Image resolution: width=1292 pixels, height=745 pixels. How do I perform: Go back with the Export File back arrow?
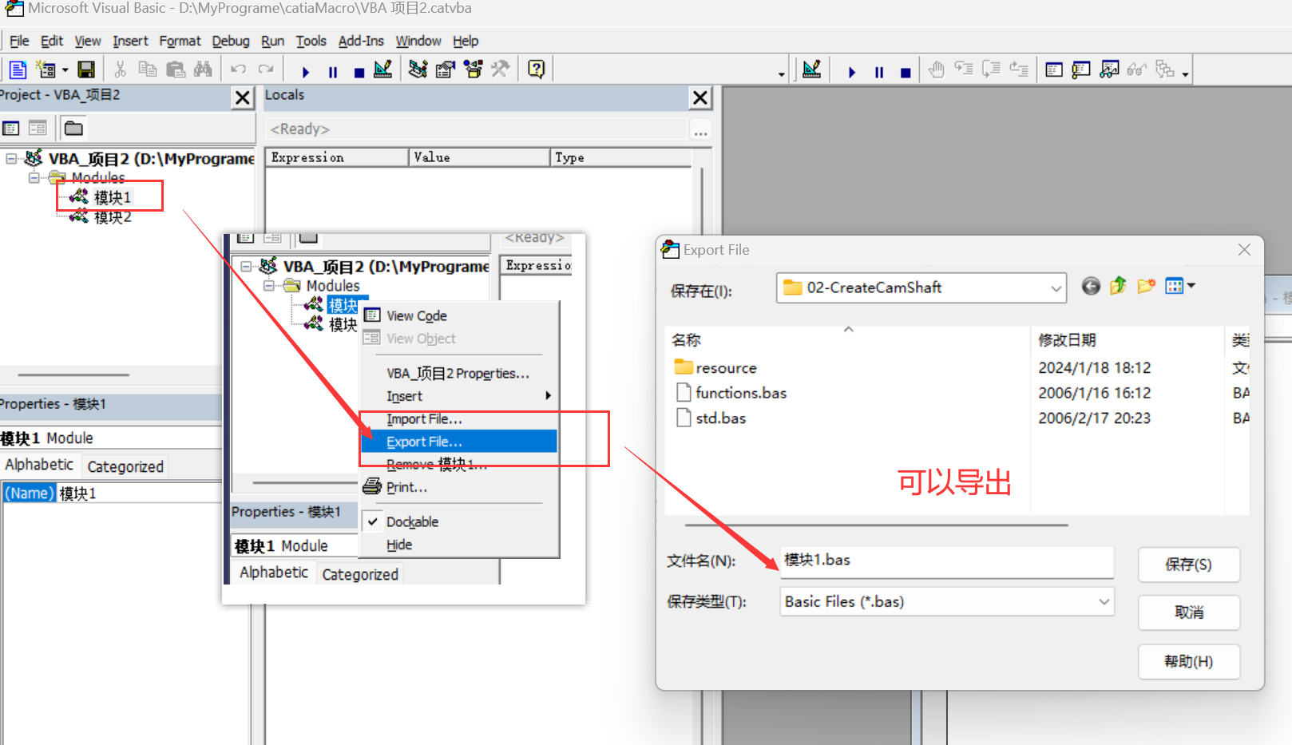1091,286
